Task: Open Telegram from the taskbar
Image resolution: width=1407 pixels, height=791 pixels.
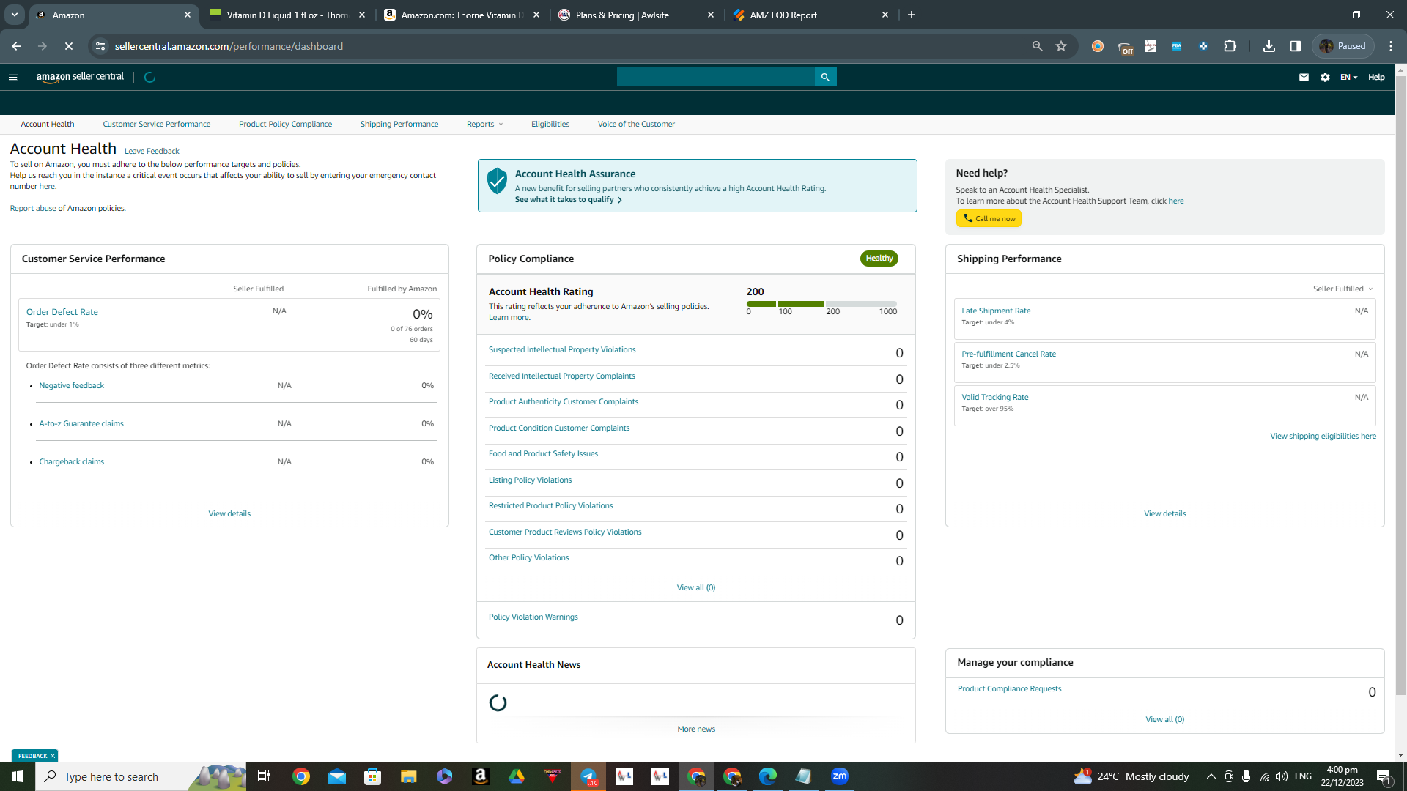Action: pyautogui.click(x=588, y=776)
